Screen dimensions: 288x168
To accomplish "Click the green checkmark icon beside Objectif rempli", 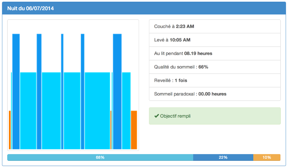I will pos(156,116).
